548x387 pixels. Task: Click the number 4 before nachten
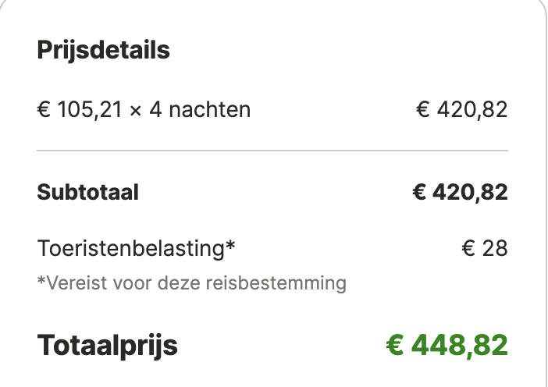155,110
